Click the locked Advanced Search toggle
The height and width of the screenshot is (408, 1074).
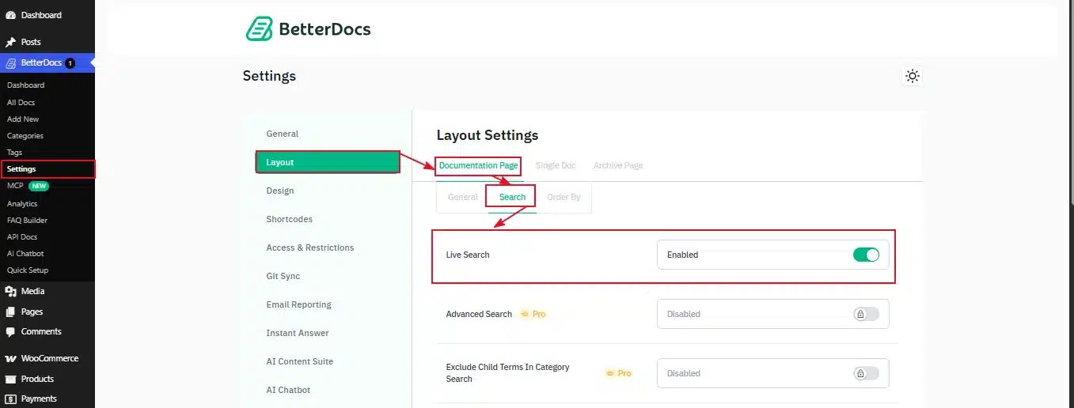coord(866,314)
